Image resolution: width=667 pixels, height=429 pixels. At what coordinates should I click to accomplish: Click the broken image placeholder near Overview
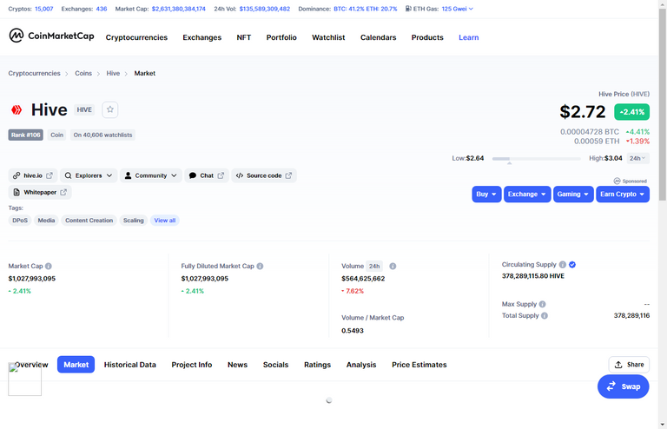point(24,379)
